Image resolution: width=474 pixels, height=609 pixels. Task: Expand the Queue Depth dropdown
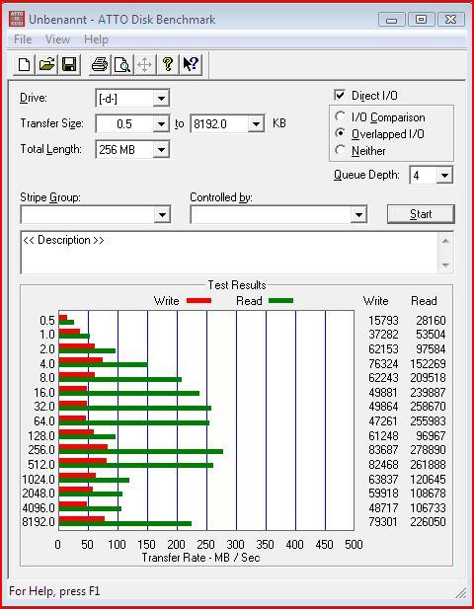(x=444, y=176)
